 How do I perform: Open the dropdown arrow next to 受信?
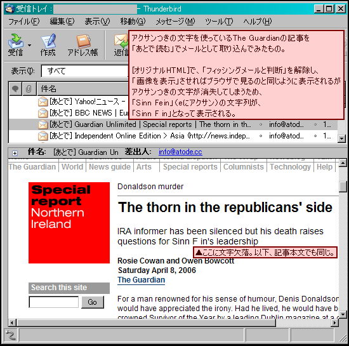[29, 45]
